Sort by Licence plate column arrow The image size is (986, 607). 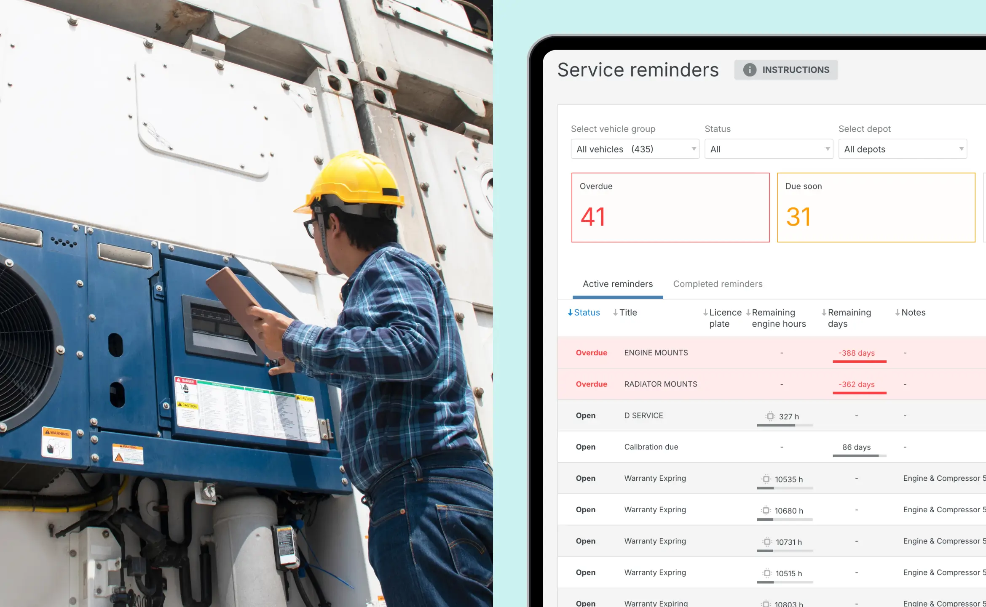coord(705,312)
